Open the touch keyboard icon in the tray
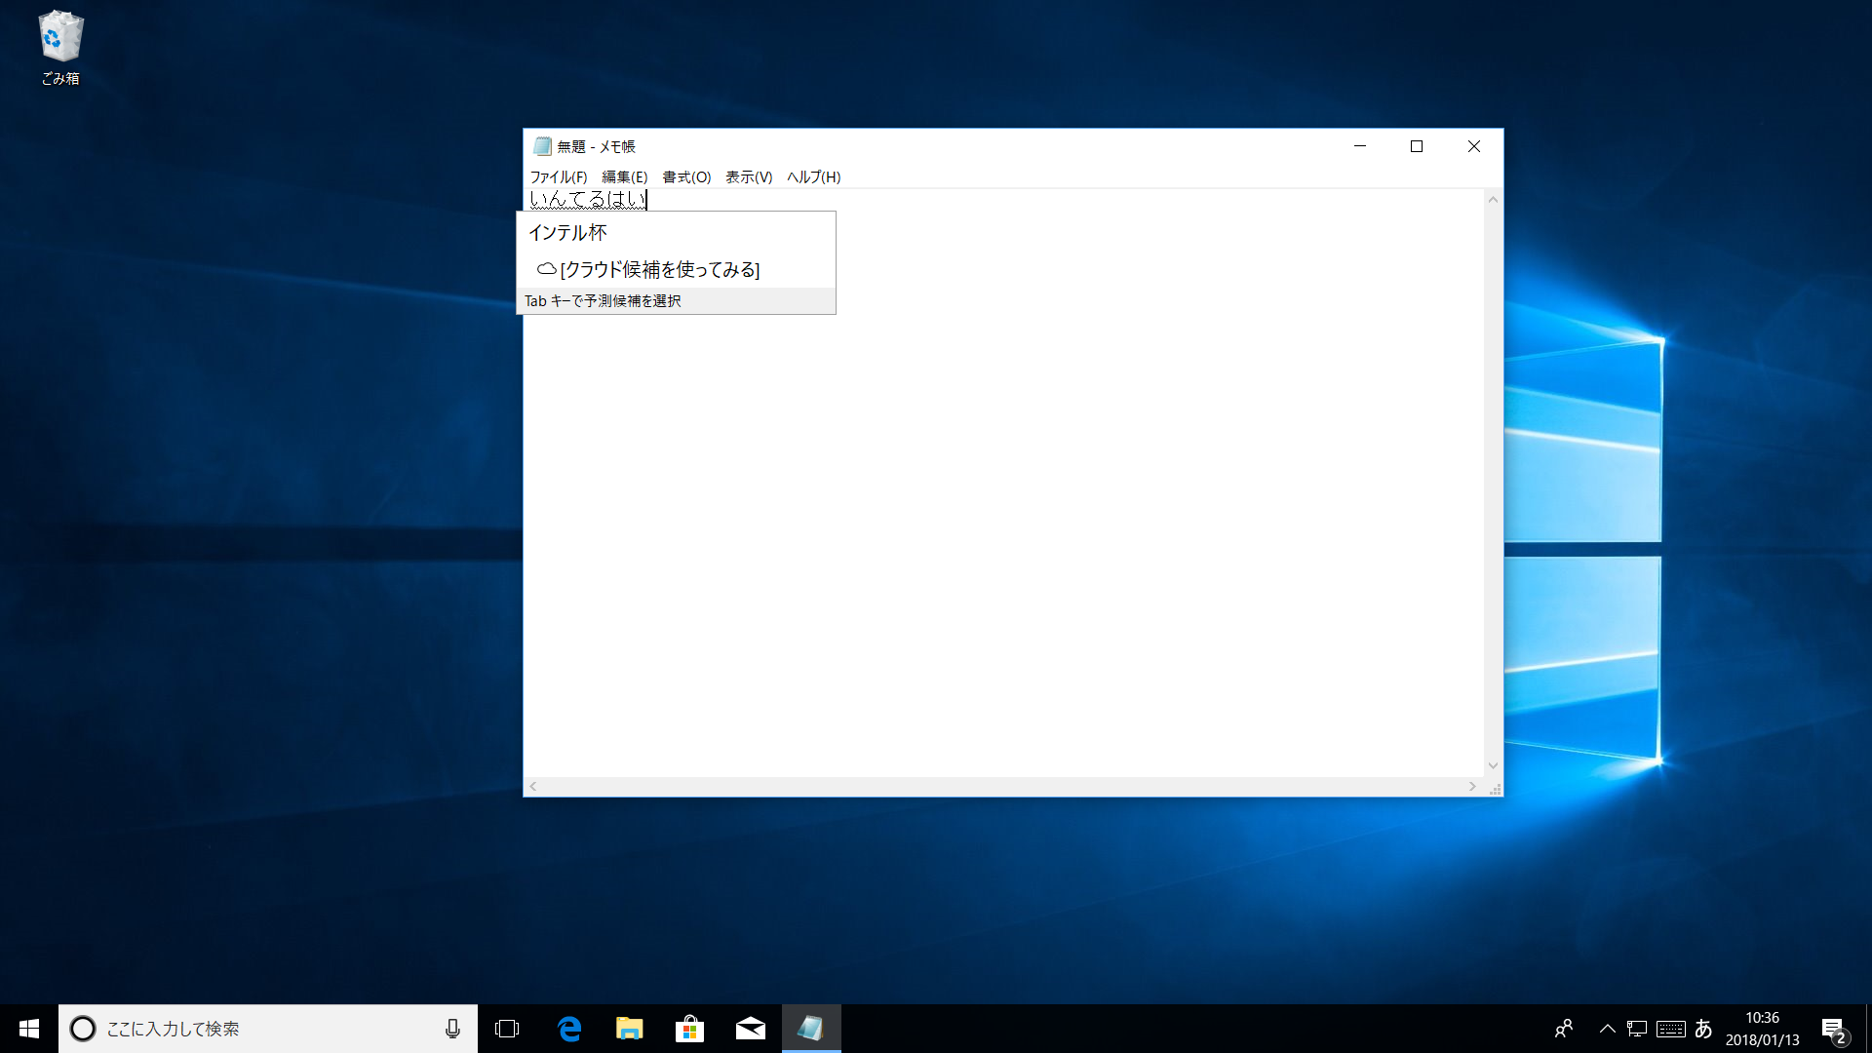The width and height of the screenshot is (1872, 1053). [1670, 1029]
